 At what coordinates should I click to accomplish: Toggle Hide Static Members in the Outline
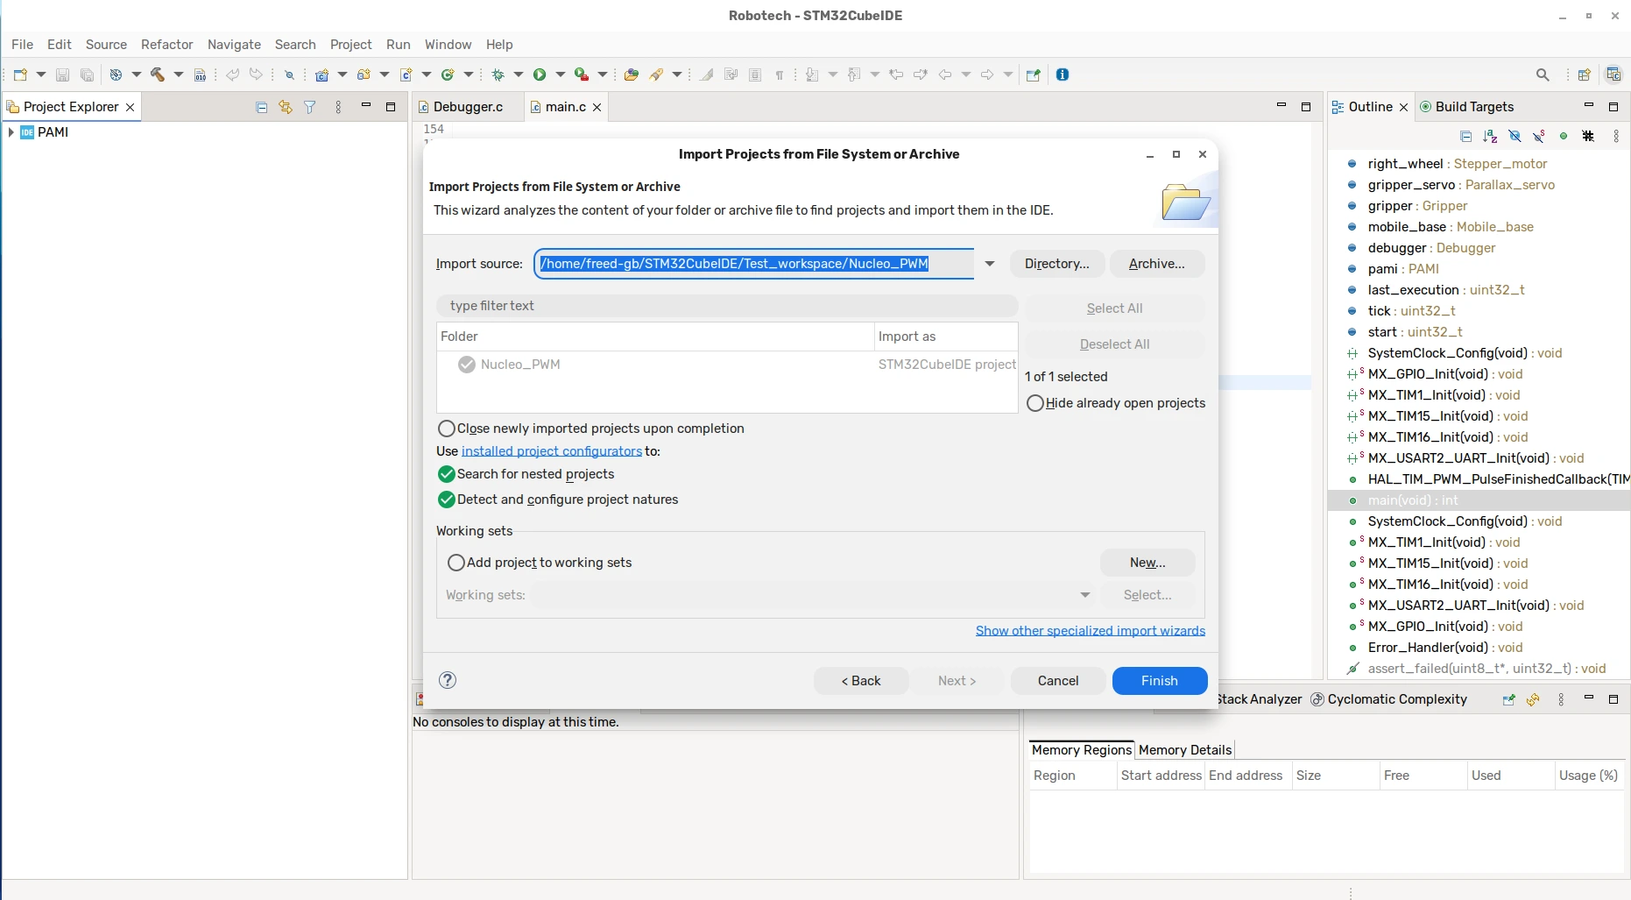click(1539, 136)
